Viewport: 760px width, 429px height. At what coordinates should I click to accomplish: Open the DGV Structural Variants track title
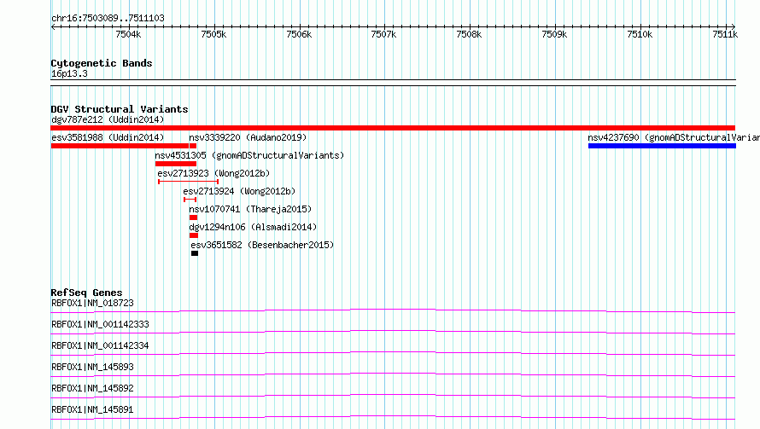pyautogui.click(x=120, y=109)
